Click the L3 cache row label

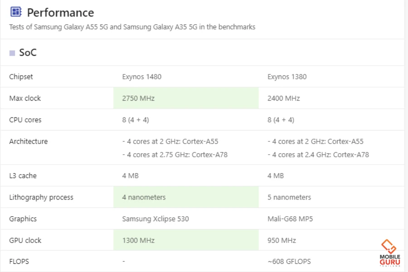pos(24,175)
